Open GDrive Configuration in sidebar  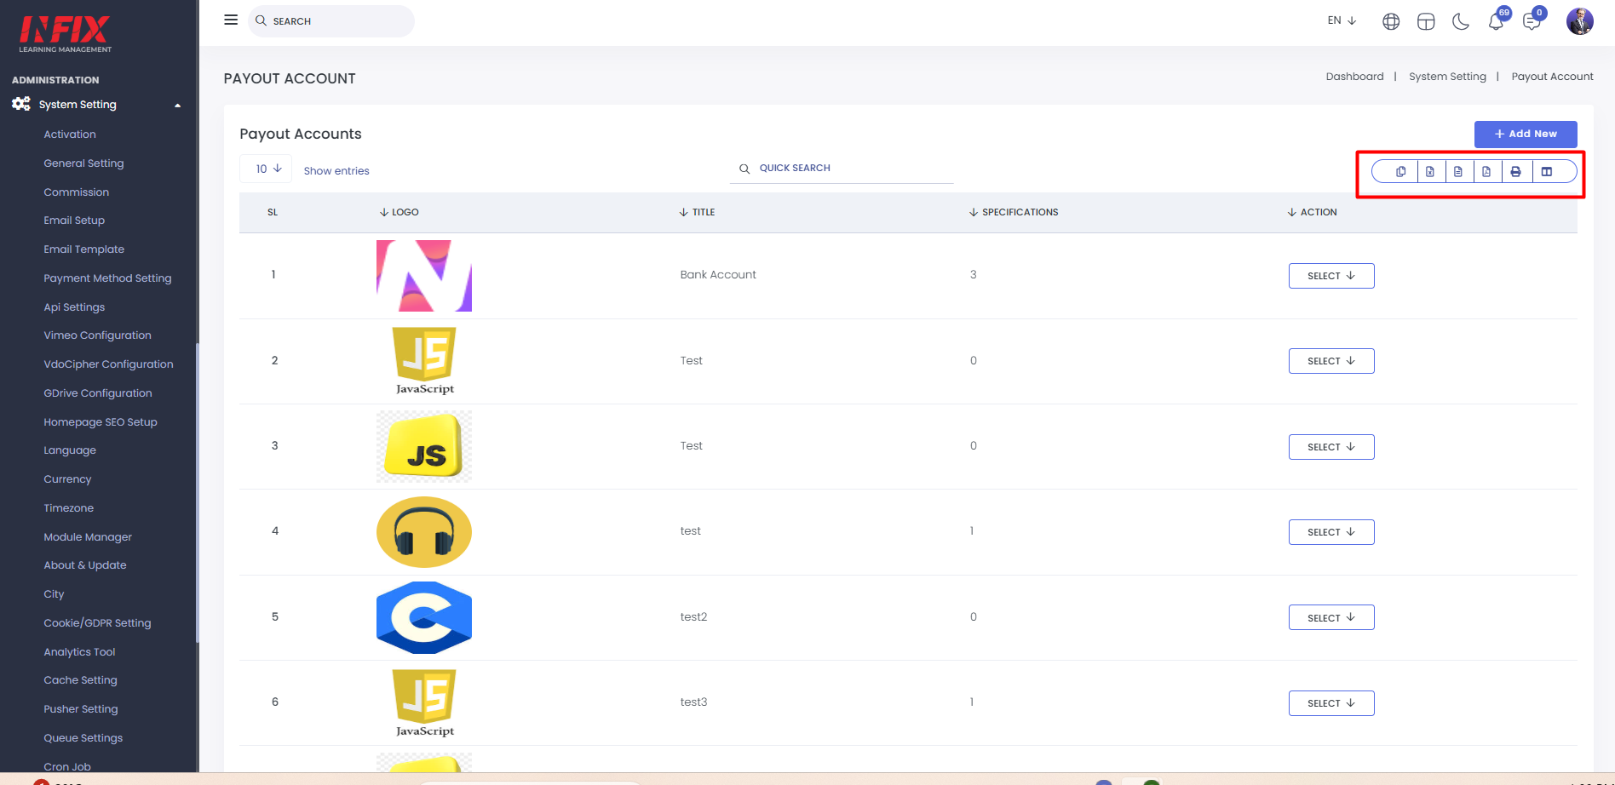coord(98,393)
